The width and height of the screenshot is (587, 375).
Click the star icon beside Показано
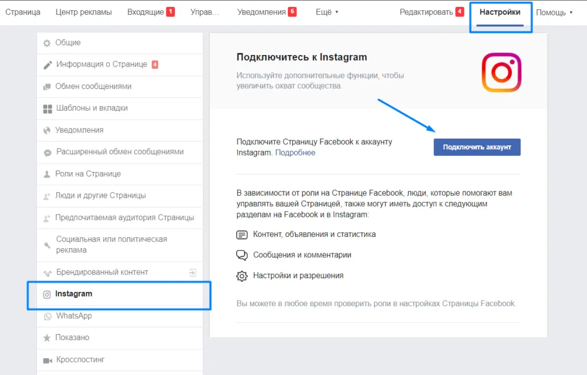pos(47,338)
